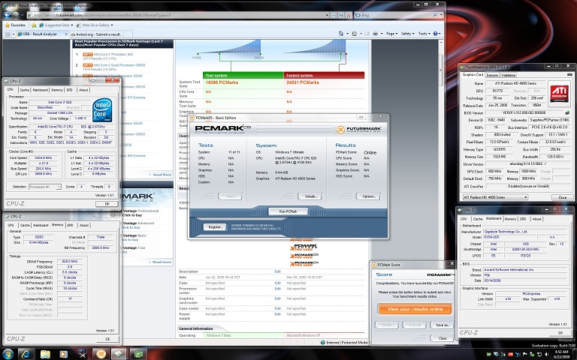Click the Read More link under processor list
This screenshot has height=360, width=577.
pos(162,175)
